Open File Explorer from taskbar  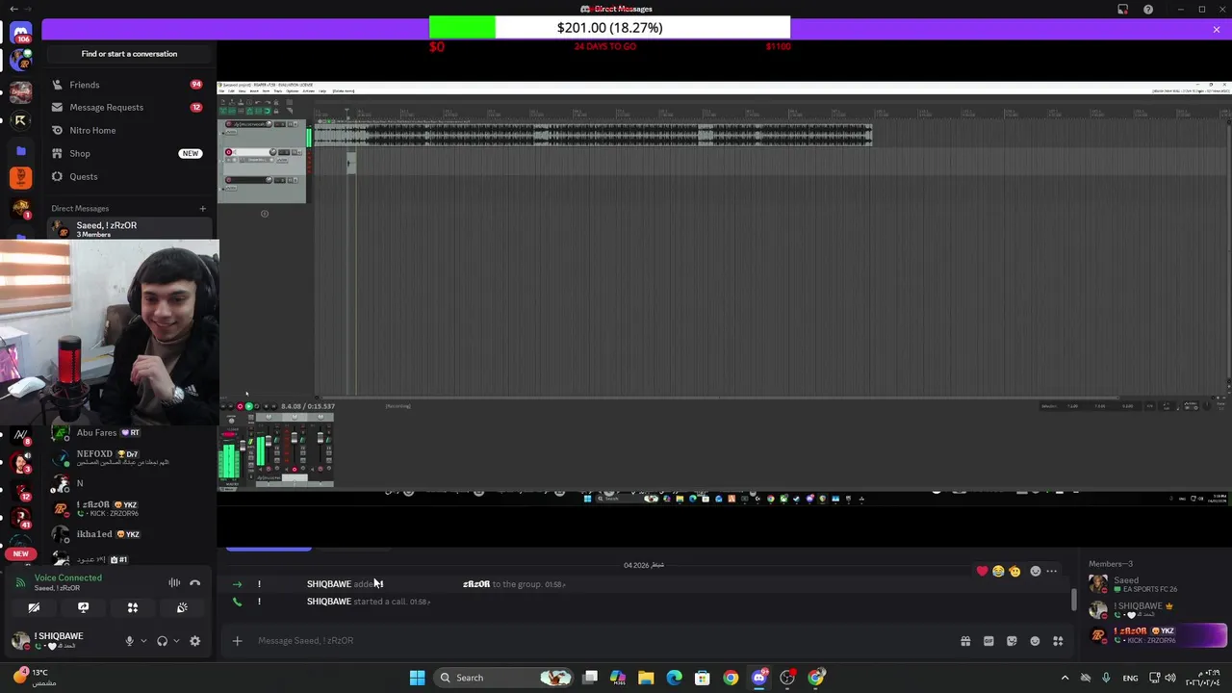point(646,678)
